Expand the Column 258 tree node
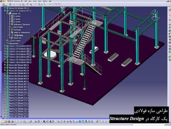 click(x=5, y=62)
